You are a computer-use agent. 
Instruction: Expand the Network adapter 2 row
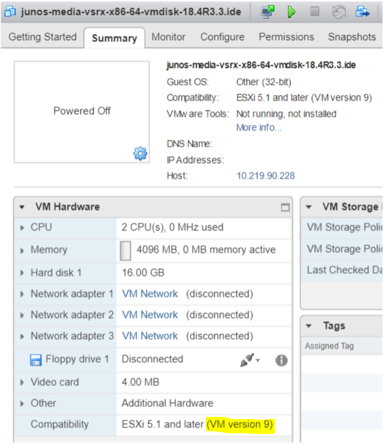coord(22,315)
